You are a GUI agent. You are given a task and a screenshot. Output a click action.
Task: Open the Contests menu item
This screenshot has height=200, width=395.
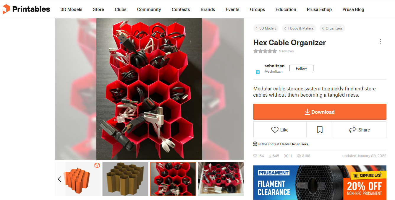[x=181, y=9]
